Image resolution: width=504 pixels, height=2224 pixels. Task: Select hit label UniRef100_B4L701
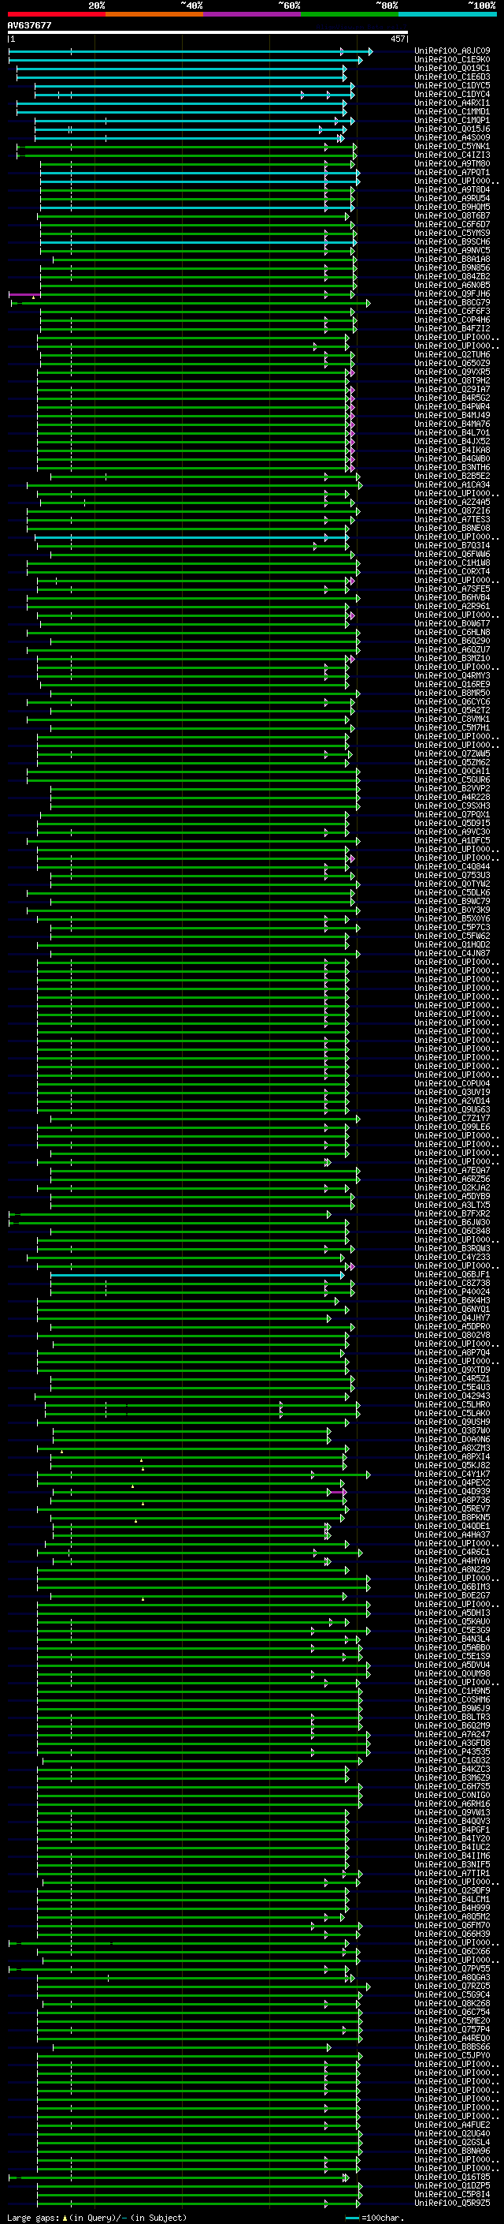click(x=452, y=432)
